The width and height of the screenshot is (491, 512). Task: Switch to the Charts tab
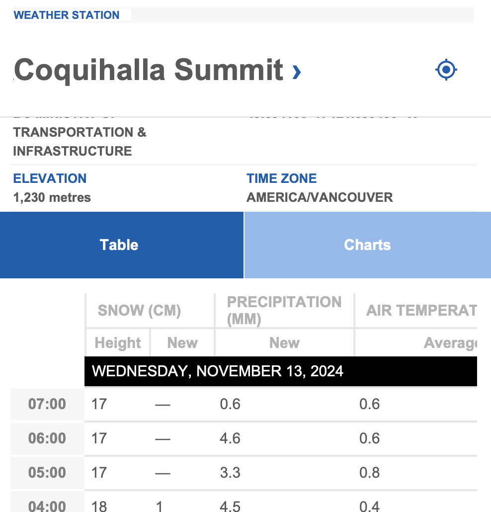[x=368, y=245]
